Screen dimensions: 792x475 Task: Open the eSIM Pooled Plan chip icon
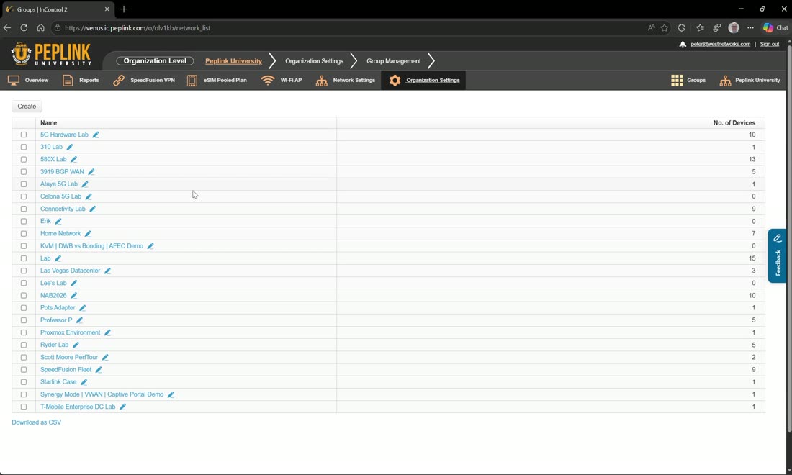(x=192, y=81)
